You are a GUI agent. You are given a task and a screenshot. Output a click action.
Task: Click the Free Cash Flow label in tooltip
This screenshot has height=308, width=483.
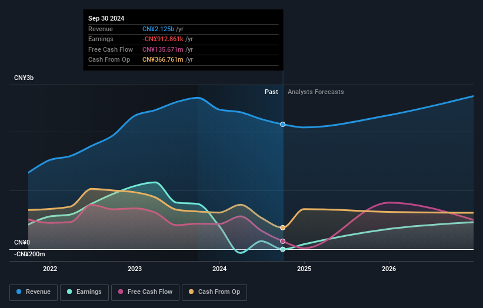(x=111, y=49)
